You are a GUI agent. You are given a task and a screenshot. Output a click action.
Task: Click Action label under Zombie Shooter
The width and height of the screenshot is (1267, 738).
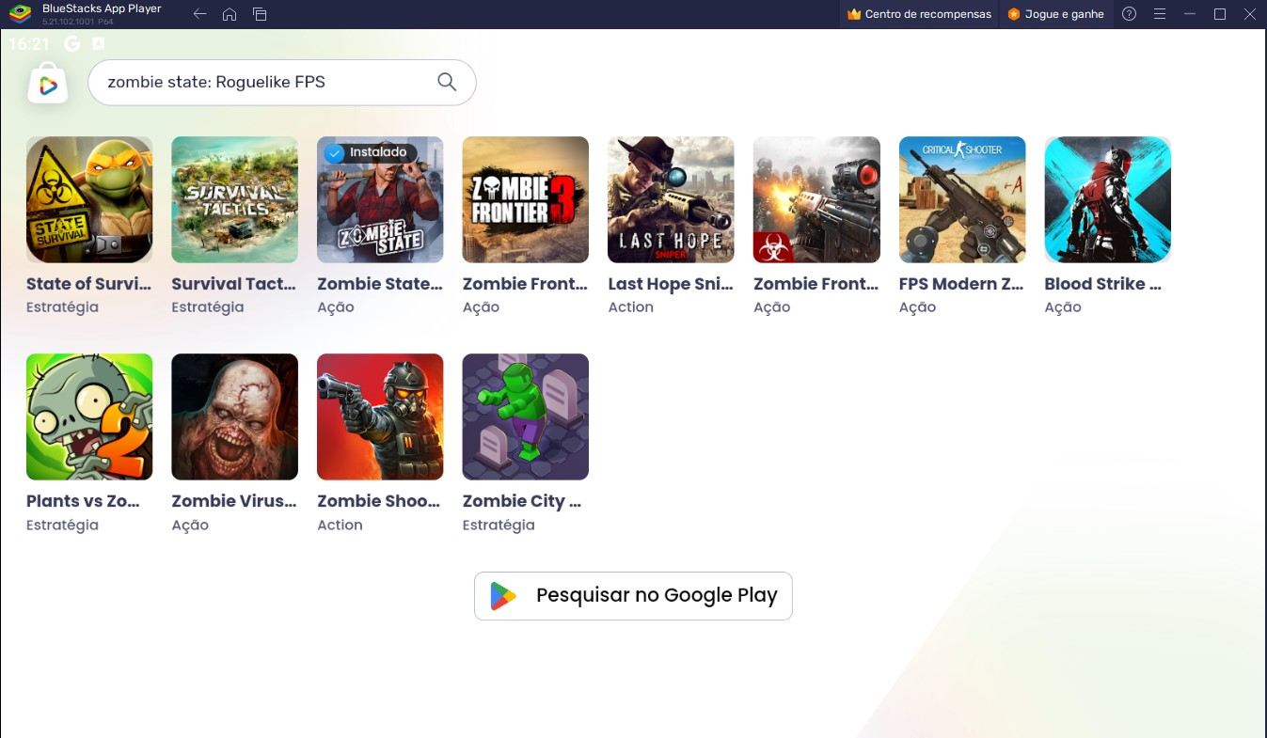point(340,525)
